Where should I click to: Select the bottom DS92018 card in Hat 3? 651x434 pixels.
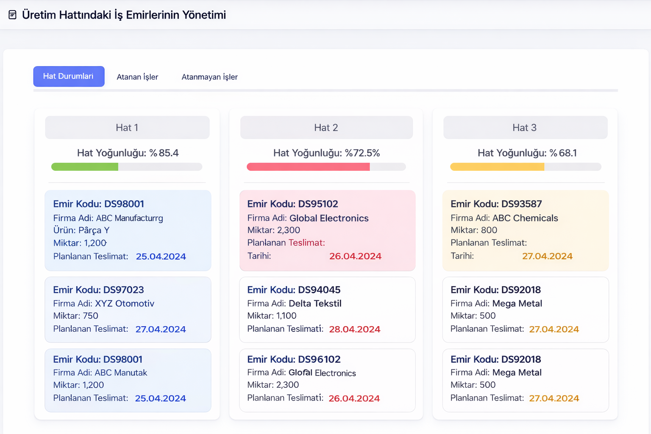[x=525, y=380]
